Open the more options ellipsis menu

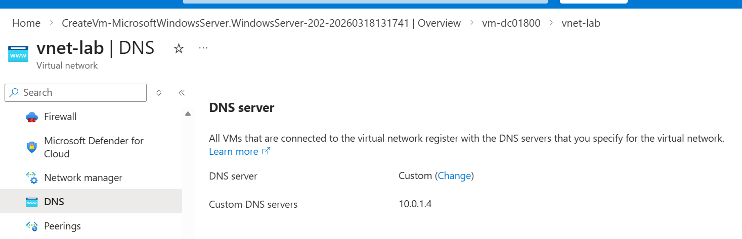[x=203, y=48]
